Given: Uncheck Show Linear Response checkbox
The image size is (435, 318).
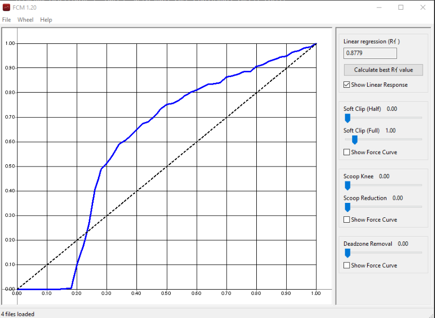Looking at the screenshot, I should pos(347,85).
